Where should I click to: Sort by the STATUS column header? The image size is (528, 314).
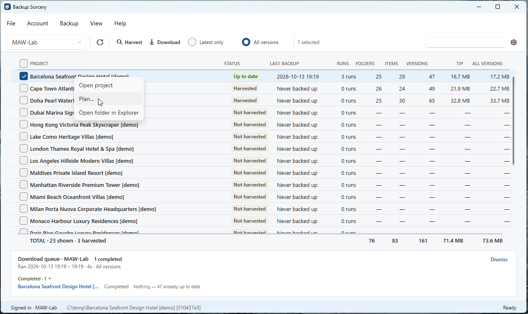[232, 64]
